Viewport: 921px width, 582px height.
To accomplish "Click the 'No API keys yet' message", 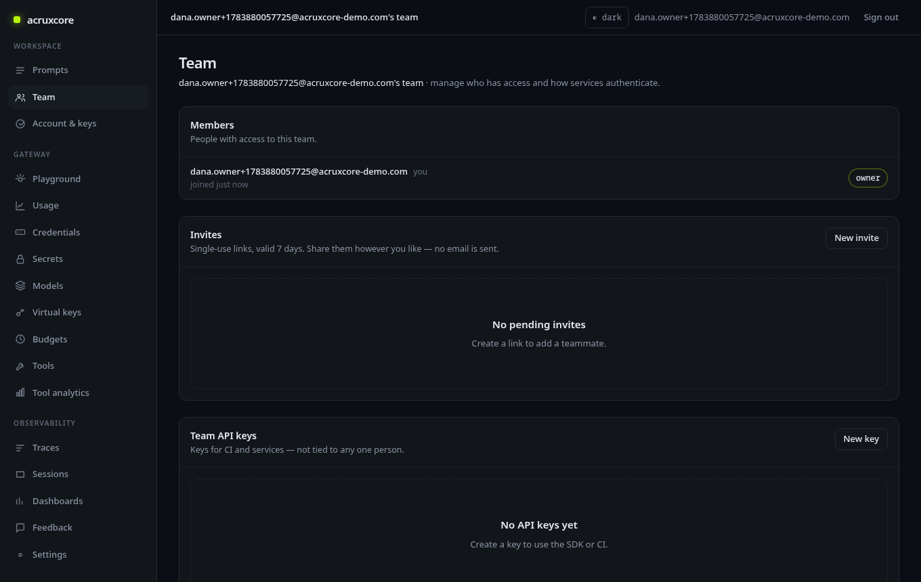I will [x=539, y=525].
